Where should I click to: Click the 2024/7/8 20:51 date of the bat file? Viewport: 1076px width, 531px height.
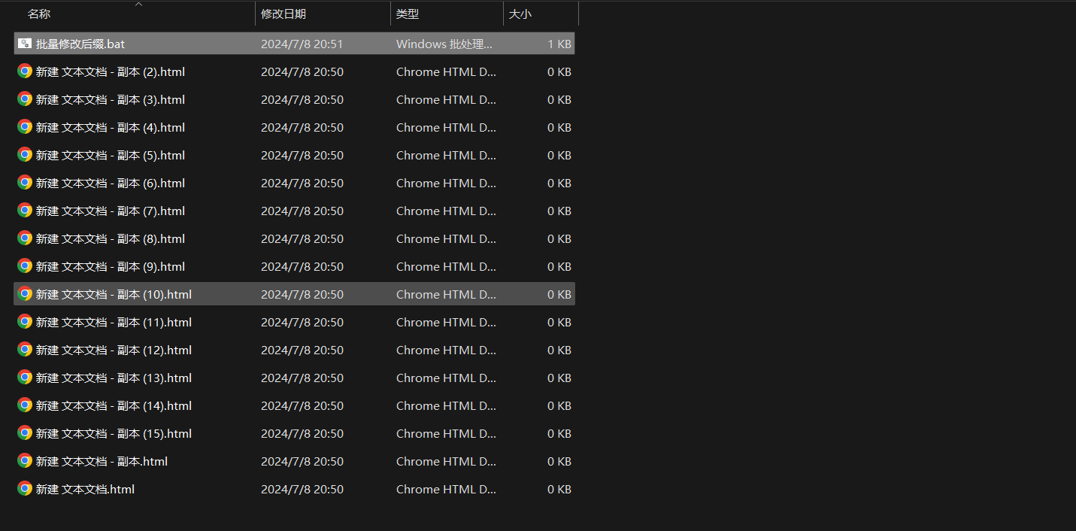[x=302, y=44]
